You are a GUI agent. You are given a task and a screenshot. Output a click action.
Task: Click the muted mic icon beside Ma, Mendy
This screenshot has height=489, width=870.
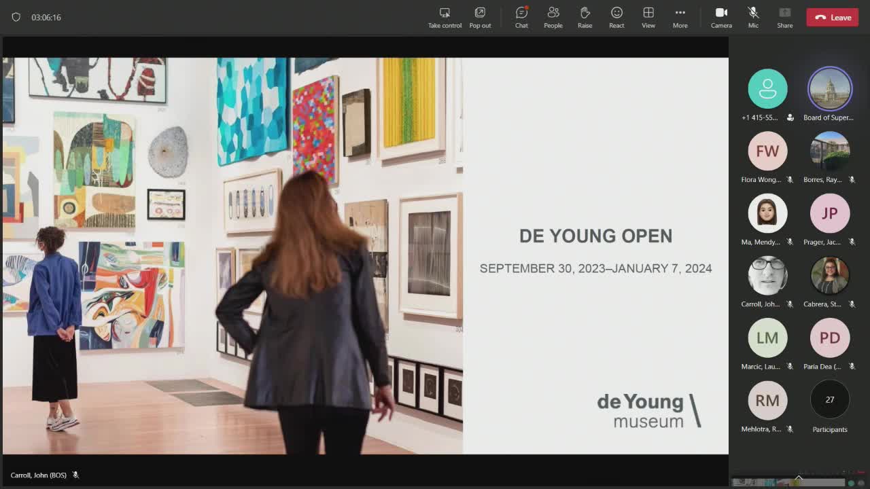pos(790,242)
